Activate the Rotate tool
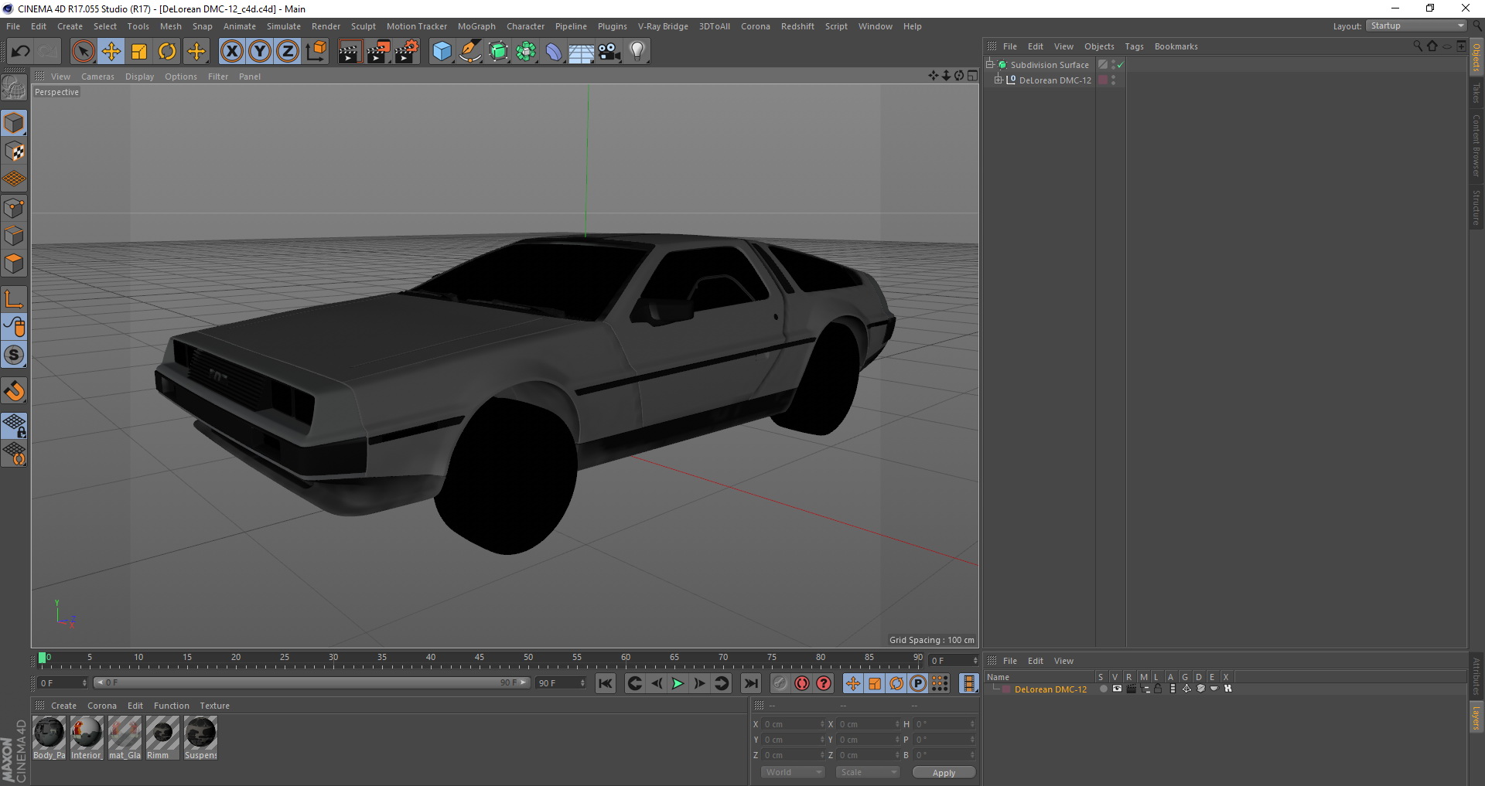The image size is (1485, 786). pyautogui.click(x=167, y=52)
